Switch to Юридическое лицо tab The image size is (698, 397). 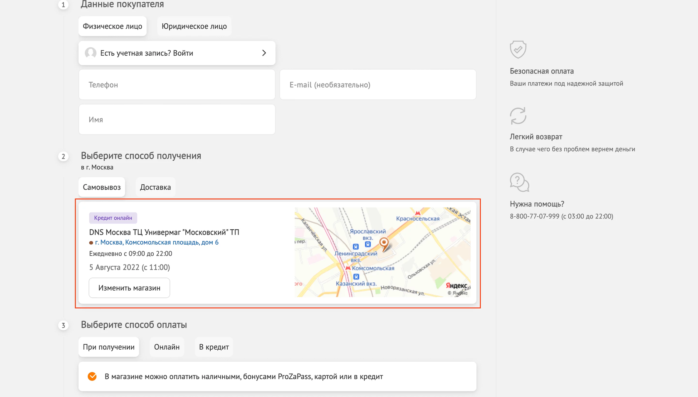click(x=194, y=26)
